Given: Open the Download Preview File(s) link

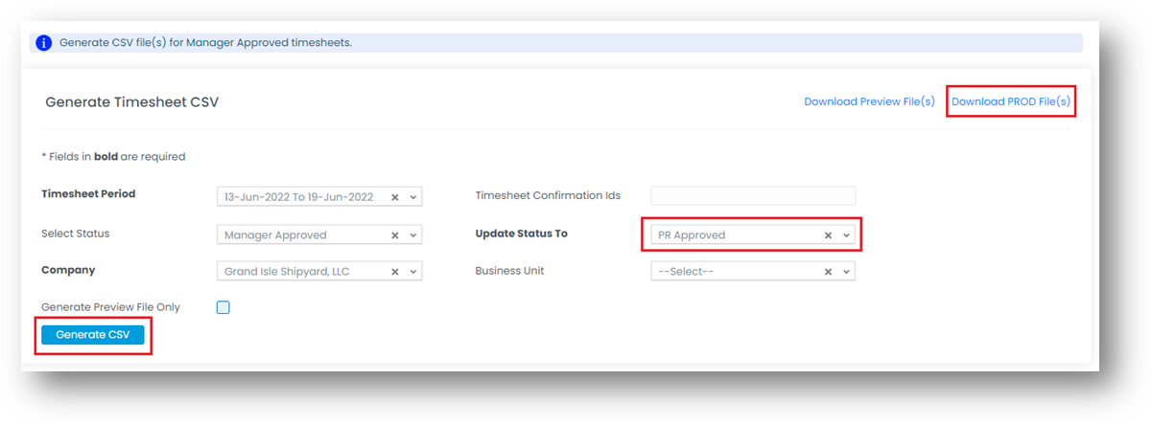Looking at the screenshot, I should (x=869, y=101).
